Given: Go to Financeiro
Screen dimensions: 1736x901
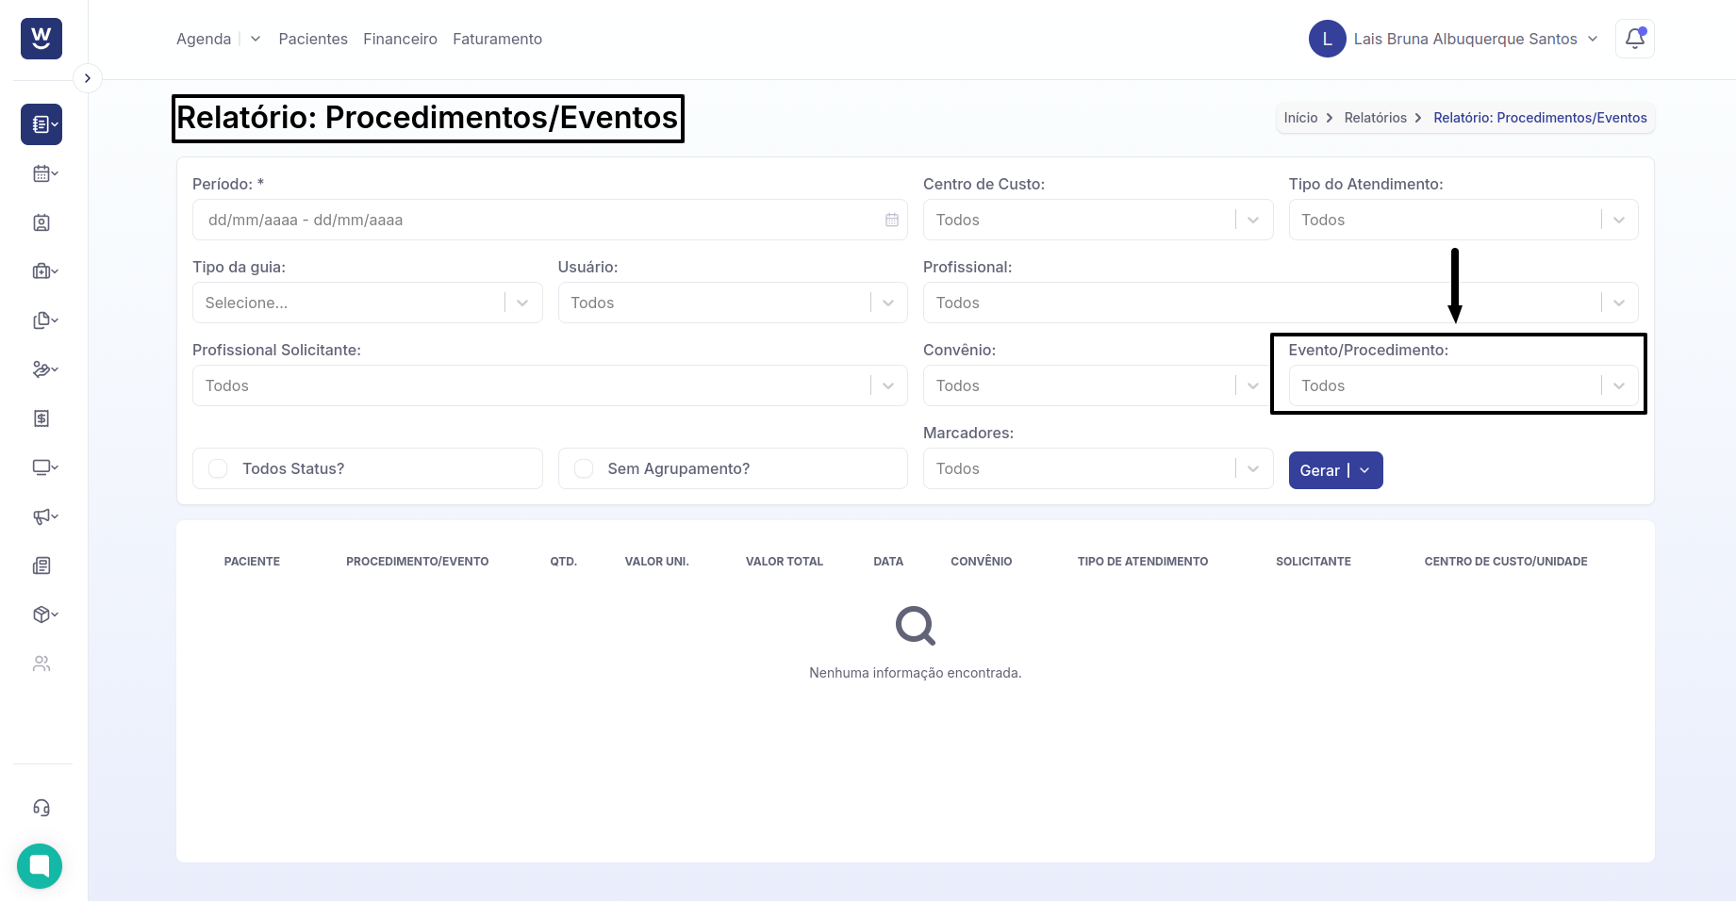Looking at the screenshot, I should pyautogui.click(x=400, y=39).
